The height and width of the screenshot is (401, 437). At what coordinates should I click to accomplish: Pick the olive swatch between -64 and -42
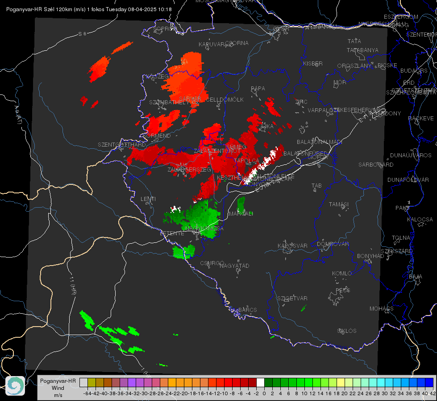click(92, 382)
